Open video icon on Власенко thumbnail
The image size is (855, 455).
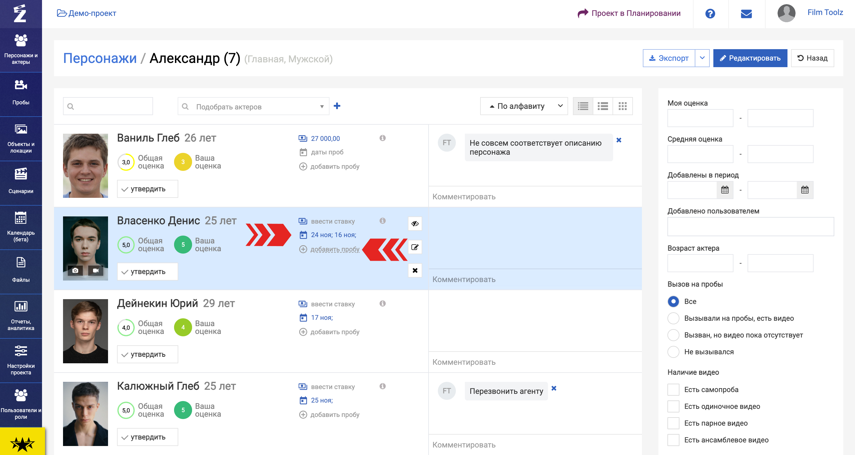[96, 270]
